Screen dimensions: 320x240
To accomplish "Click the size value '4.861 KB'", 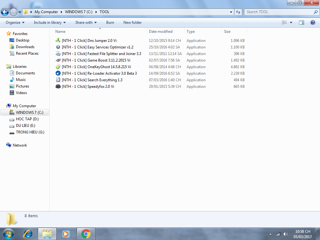I will (237, 67).
